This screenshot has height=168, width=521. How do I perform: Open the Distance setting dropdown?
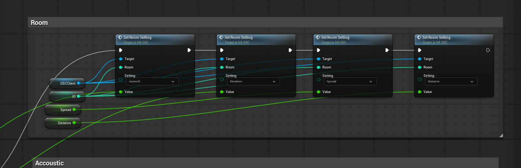(x=451, y=81)
